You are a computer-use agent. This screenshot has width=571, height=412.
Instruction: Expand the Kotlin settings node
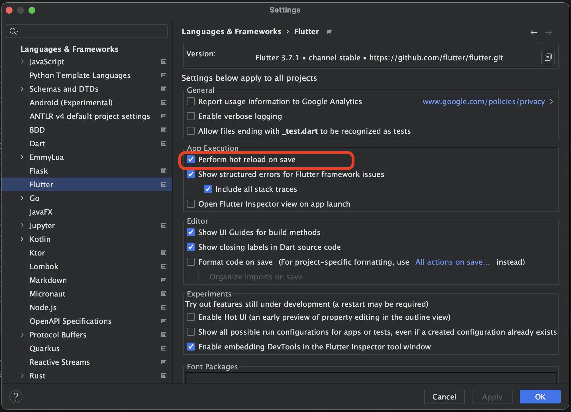pyautogui.click(x=22, y=239)
